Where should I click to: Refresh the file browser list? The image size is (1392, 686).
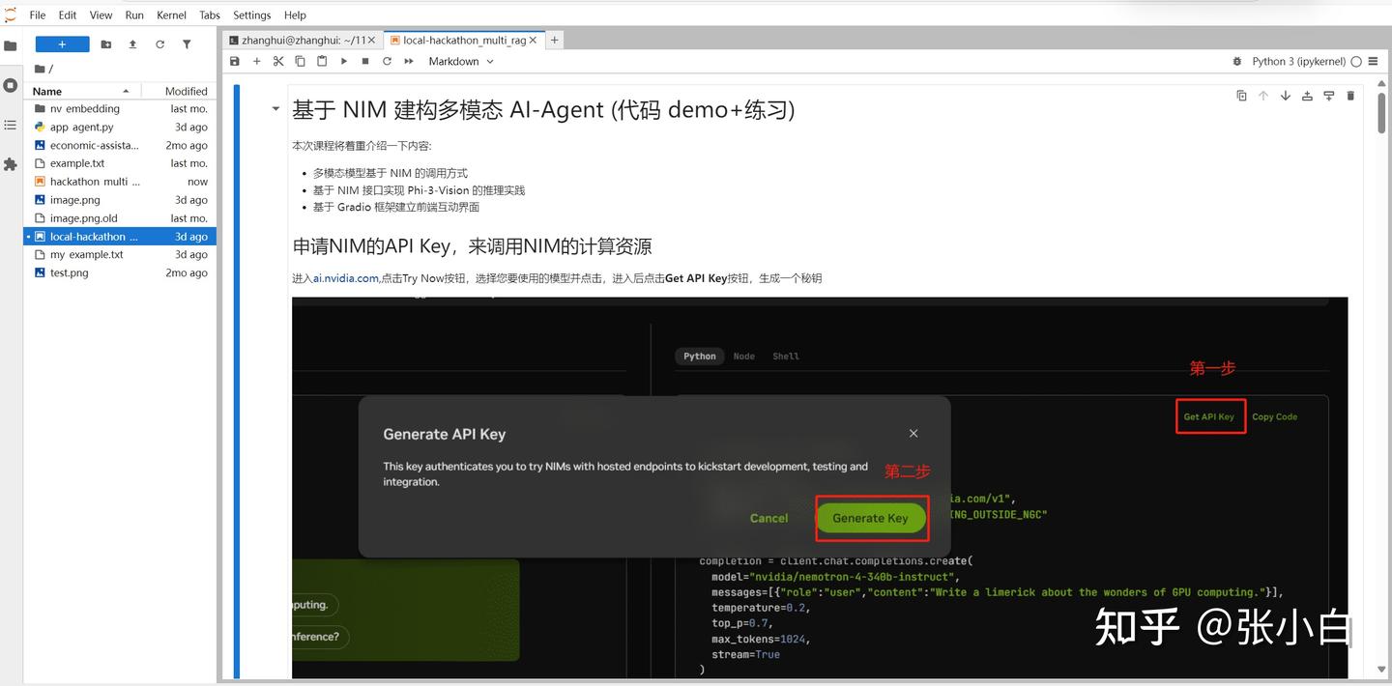click(159, 44)
